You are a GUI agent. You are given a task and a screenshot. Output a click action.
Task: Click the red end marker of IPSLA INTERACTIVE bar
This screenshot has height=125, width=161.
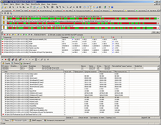[x=158, y=23]
